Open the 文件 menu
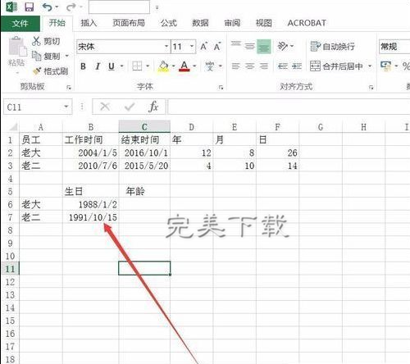Viewport: 410px width, 364px height. click(20, 24)
